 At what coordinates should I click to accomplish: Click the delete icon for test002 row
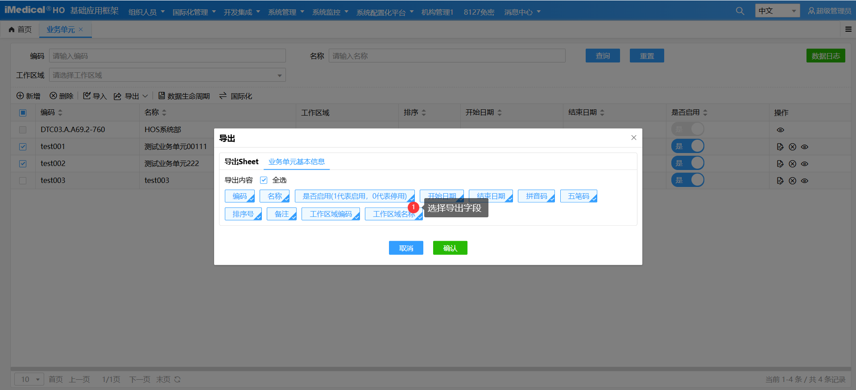tap(792, 164)
